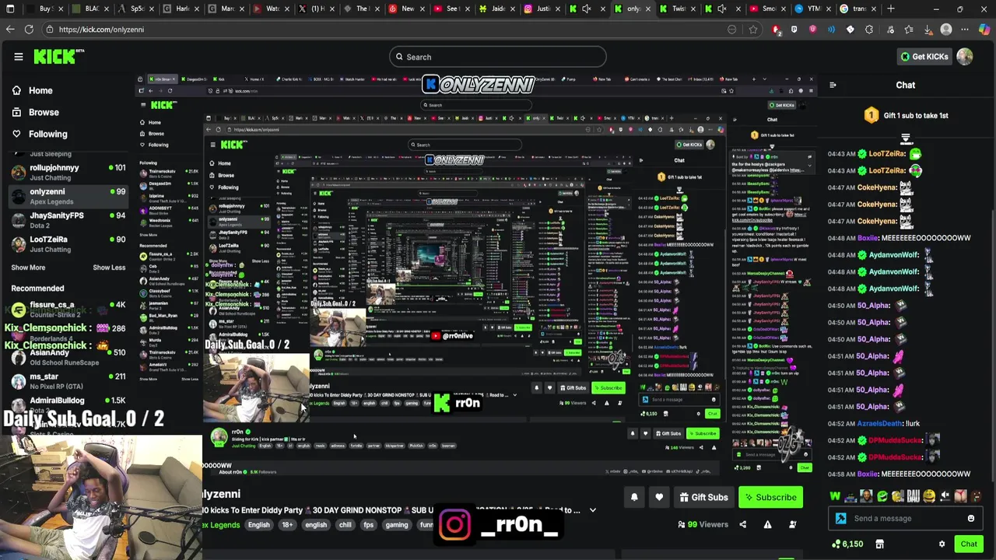Toggle stream notifications bell
This screenshot has height=560, width=996.
(x=634, y=498)
